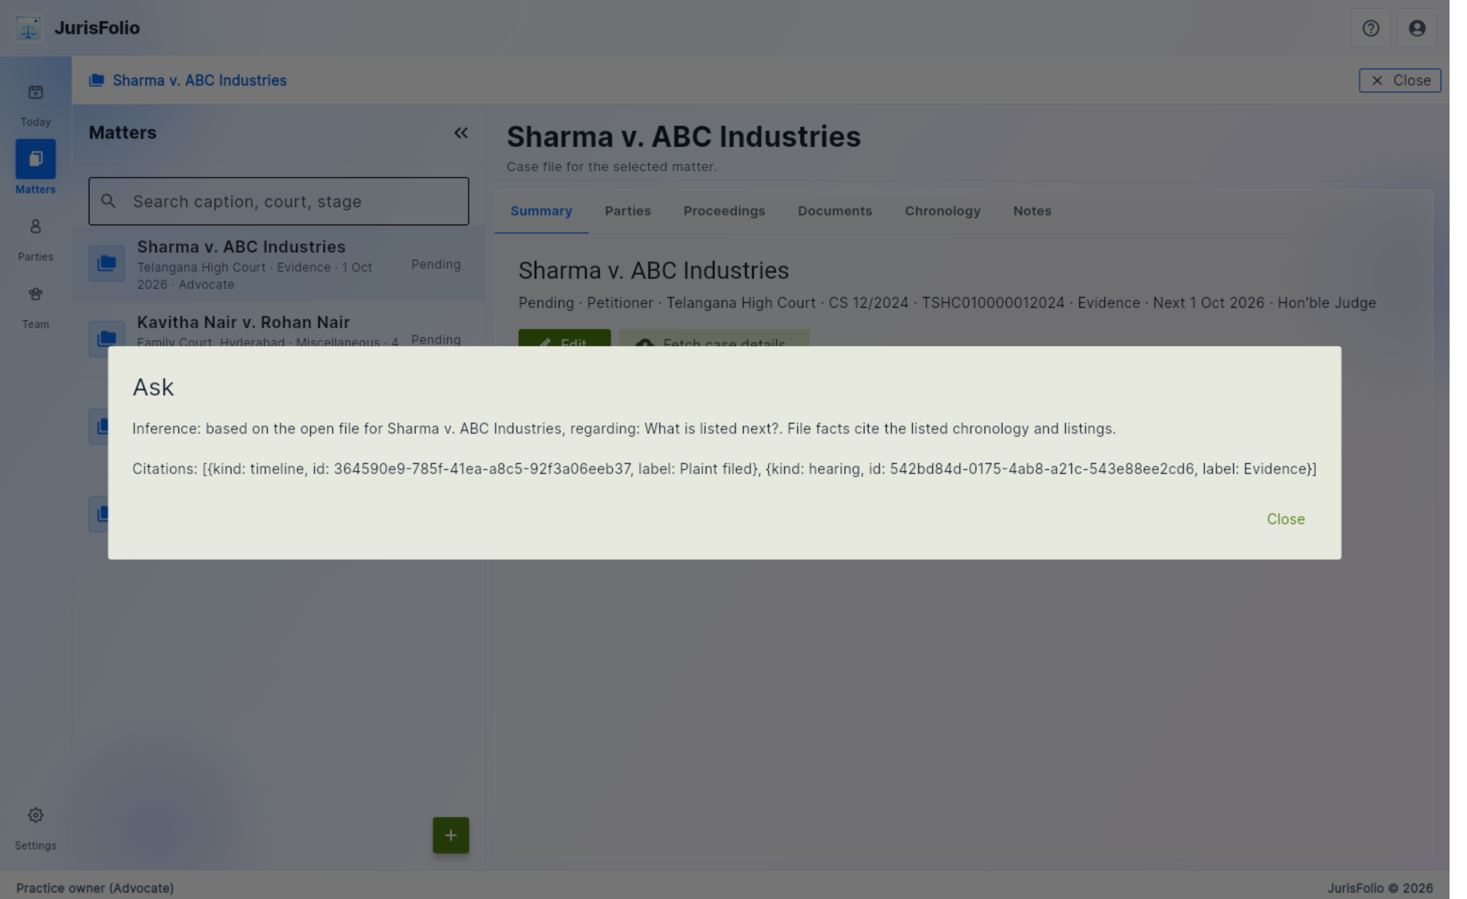The image size is (1467, 899).
Task: Open the help icon in header
Action: tap(1370, 28)
